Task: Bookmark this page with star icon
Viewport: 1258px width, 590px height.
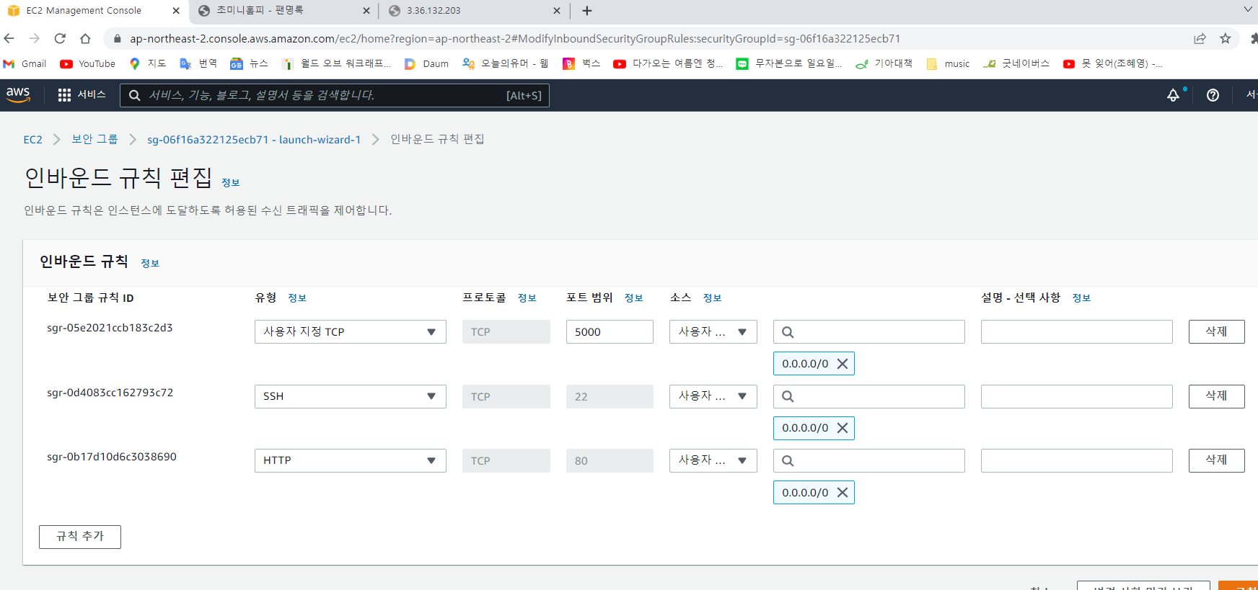Action: coord(1225,38)
